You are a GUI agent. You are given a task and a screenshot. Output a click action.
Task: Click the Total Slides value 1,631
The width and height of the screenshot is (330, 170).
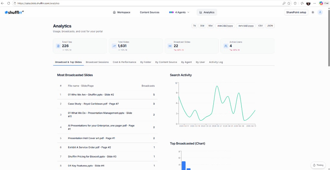pos(122,46)
